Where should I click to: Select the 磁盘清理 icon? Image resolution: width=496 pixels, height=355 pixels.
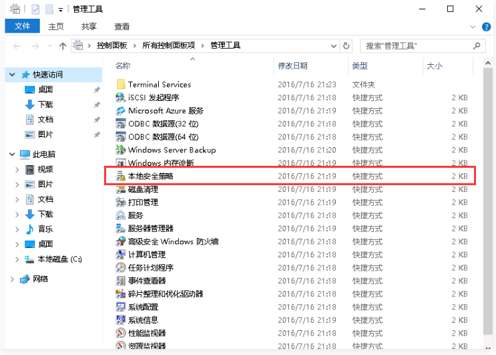pos(121,189)
